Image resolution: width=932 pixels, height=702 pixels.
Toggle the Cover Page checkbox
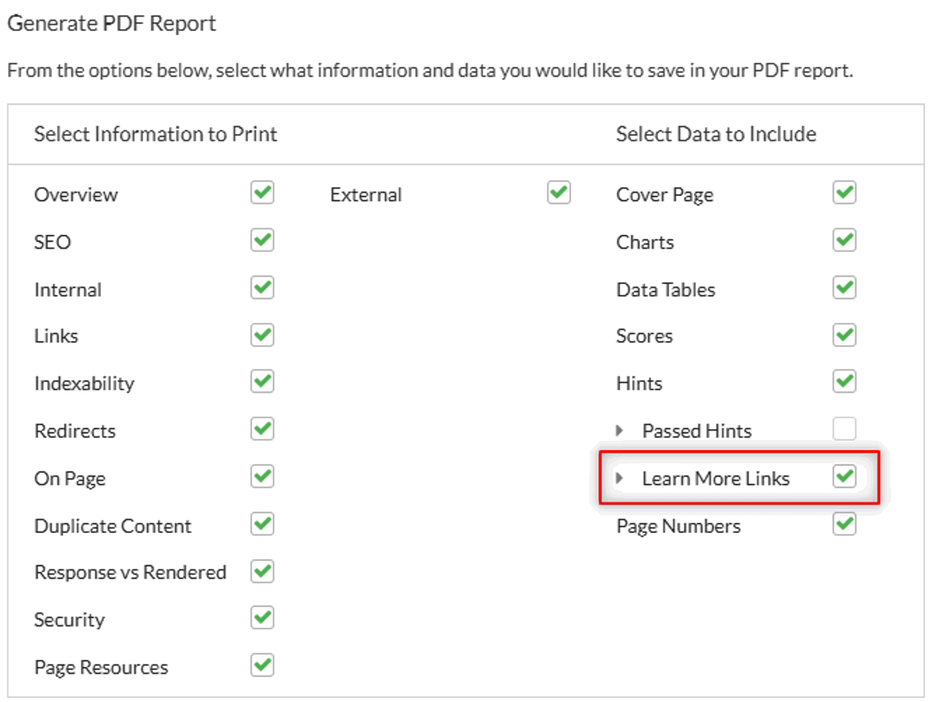coord(844,193)
